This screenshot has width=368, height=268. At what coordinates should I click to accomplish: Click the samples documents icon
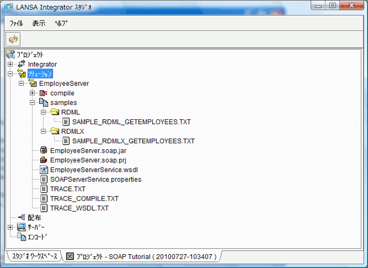(x=44, y=102)
